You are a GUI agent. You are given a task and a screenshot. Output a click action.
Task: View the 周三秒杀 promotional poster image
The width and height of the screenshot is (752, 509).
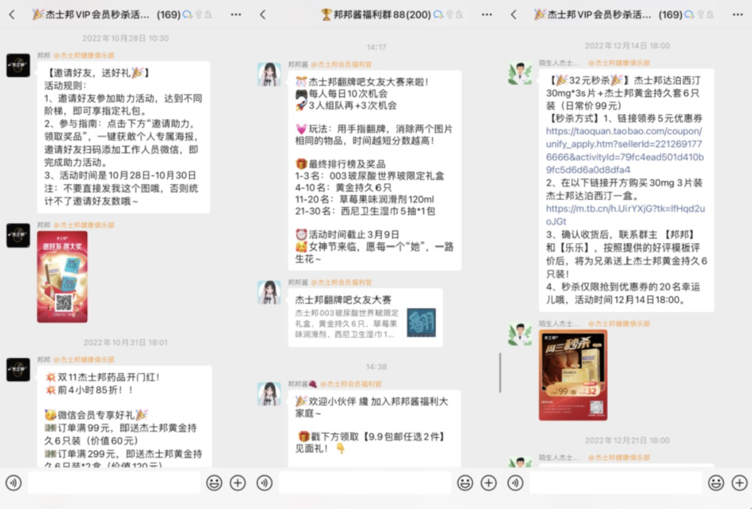pyautogui.click(x=573, y=375)
